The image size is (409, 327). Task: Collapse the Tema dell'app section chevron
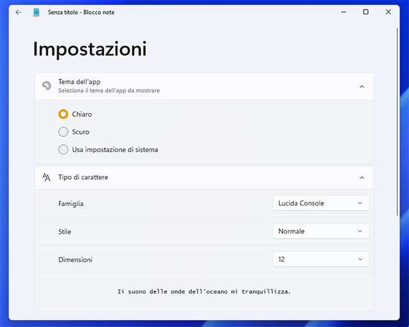(362, 86)
